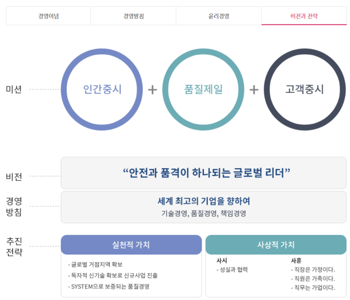Click the 인간중시 circle
Viewport: 350px width, 300px height.
point(102,90)
